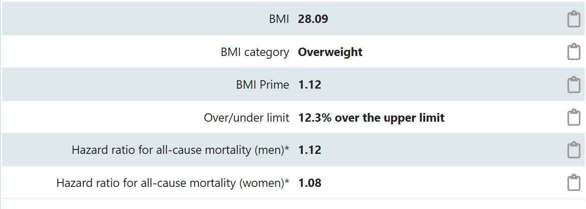
Task: Click the BMI Prime value 1.12
Action: tap(310, 85)
